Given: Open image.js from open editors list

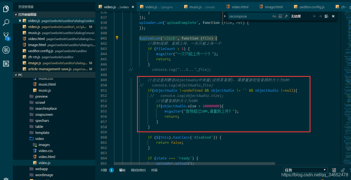Looking at the screenshot, I should 54,63.
